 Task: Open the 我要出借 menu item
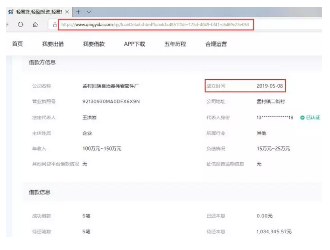(x=53, y=44)
